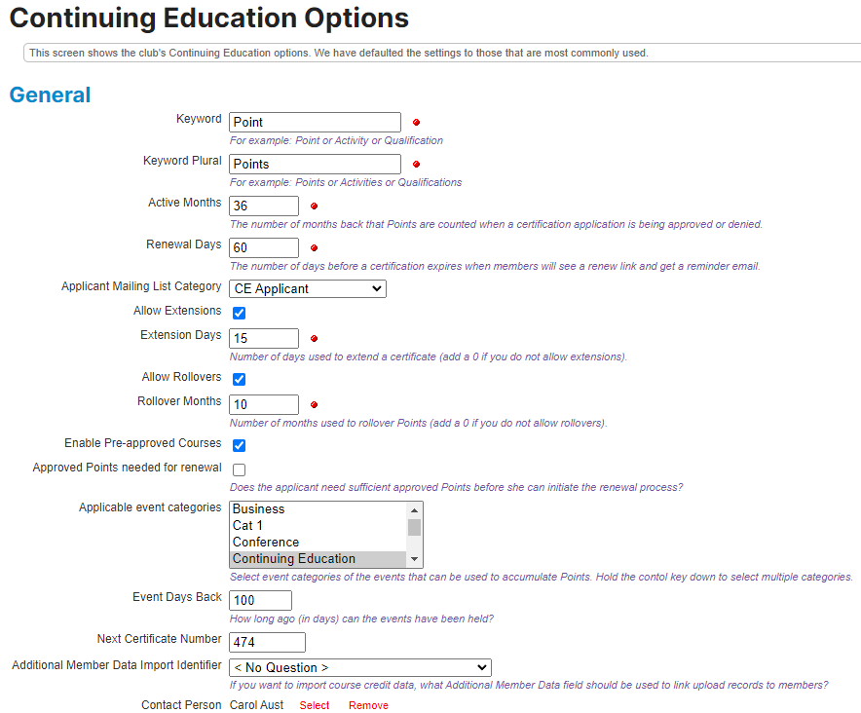Click the red indicator icon beside Keyword field
The height and width of the screenshot is (713, 861).
pyautogui.click(x=416, y=122)
